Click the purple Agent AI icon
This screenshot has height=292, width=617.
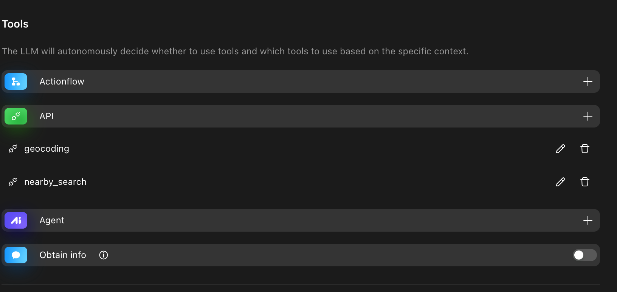point(16,220)
